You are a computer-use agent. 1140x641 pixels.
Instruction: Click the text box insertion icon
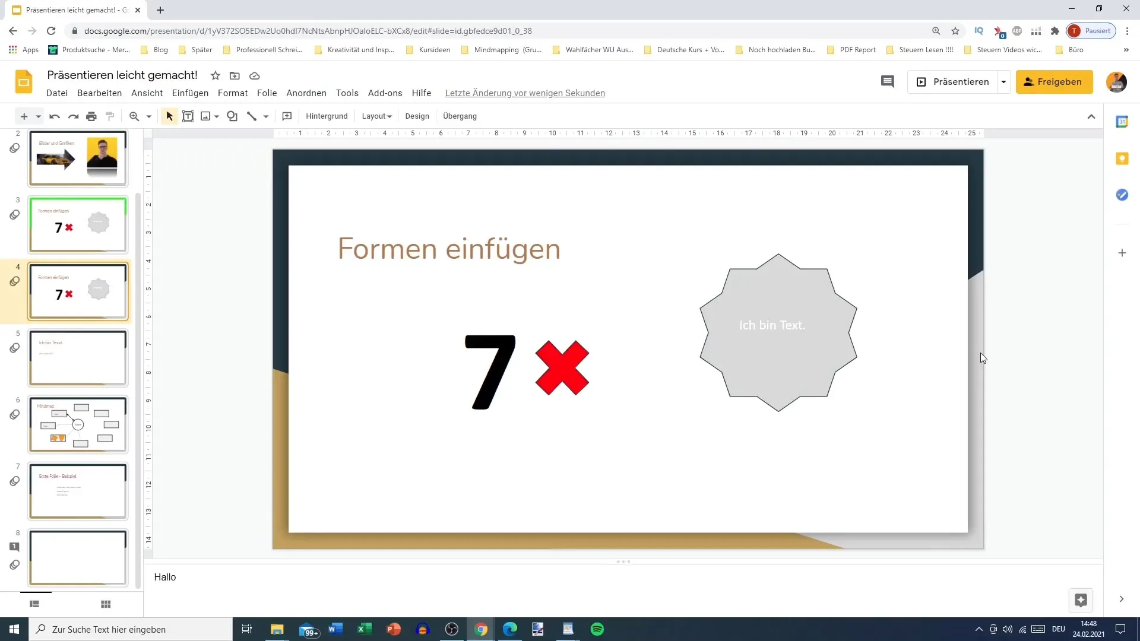[187, 116]
